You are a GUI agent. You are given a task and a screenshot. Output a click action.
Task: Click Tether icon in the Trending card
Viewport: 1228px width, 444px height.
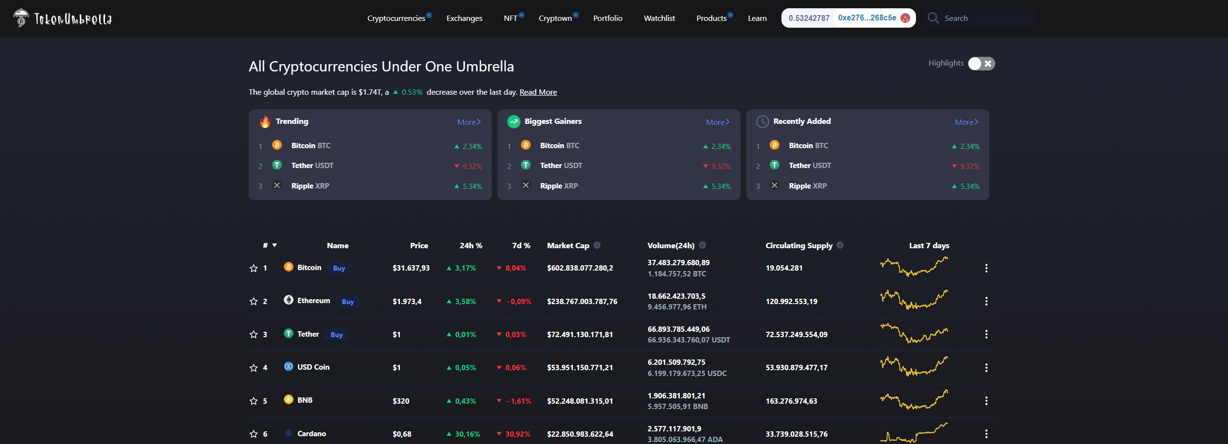tap(277, 165)
